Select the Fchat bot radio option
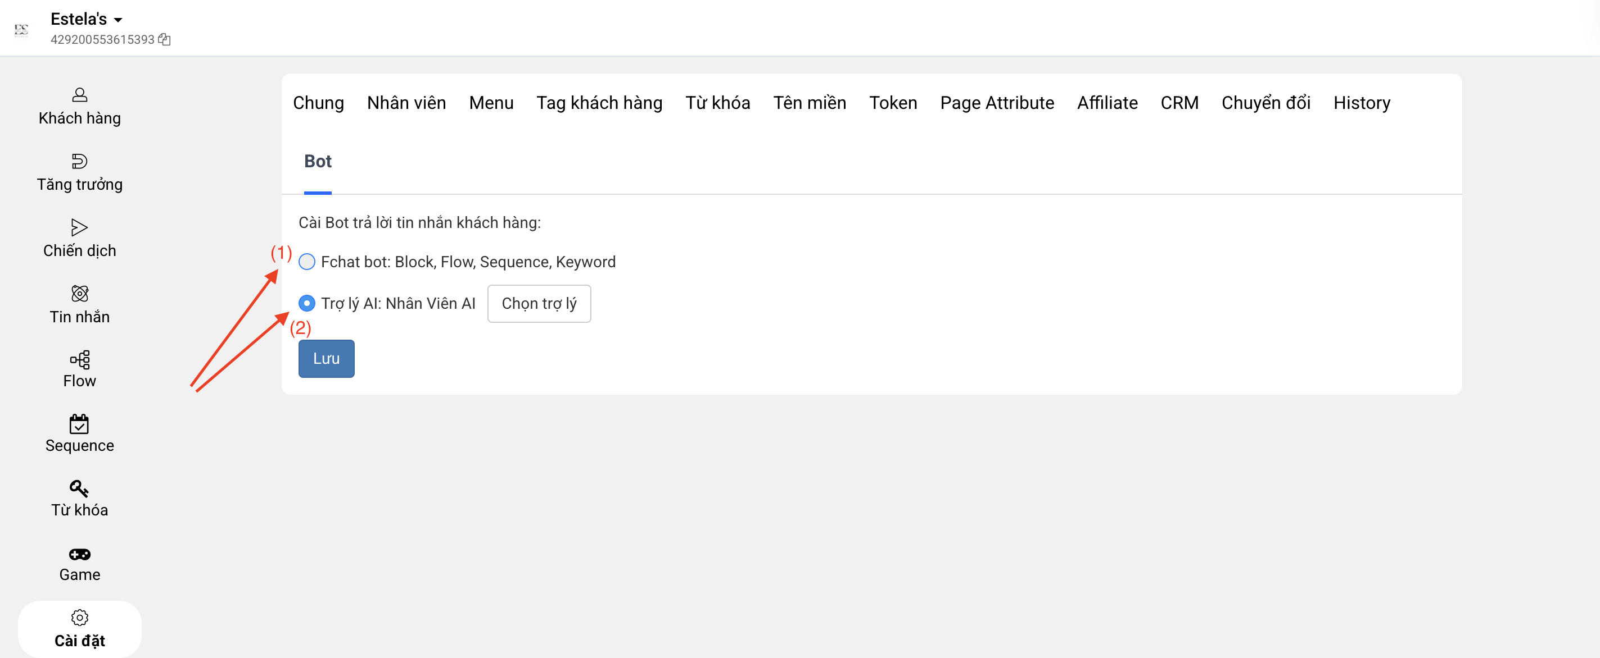 (307, 262)
